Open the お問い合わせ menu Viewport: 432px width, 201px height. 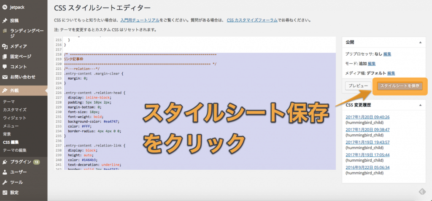point(24,77)
